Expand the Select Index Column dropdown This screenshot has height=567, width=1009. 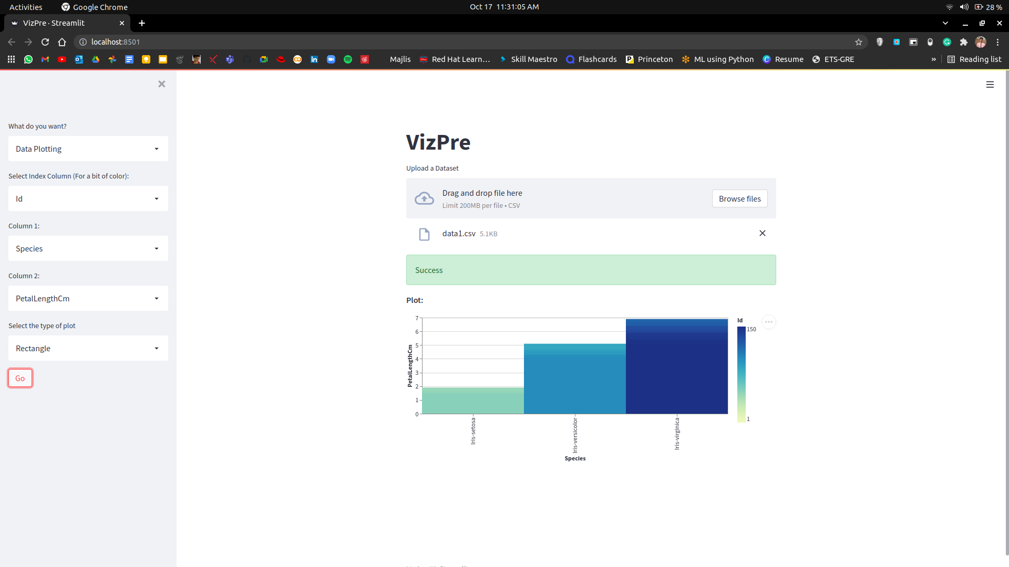click(88, 199)
